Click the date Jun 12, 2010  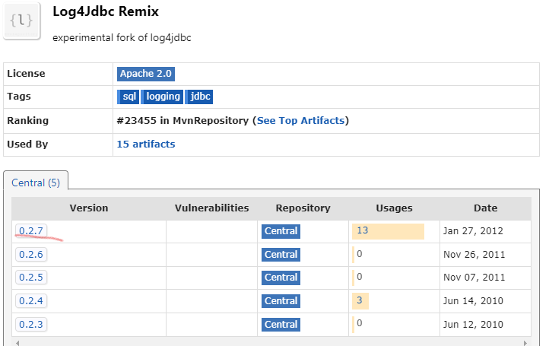point(473,324)
